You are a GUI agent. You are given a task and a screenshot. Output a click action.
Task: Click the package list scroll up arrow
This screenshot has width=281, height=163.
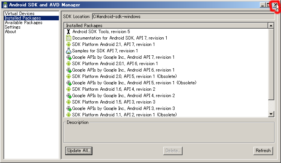(x=271, y=26)
